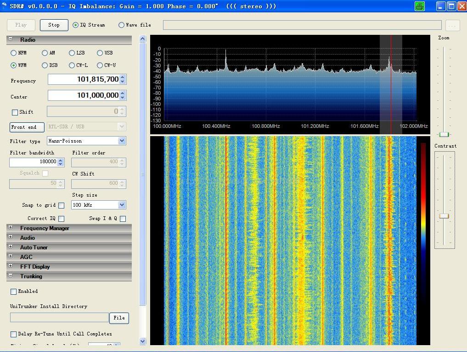Select NFM modulation mode
This screenshot has width=467, height=352.
click(13, 53)
